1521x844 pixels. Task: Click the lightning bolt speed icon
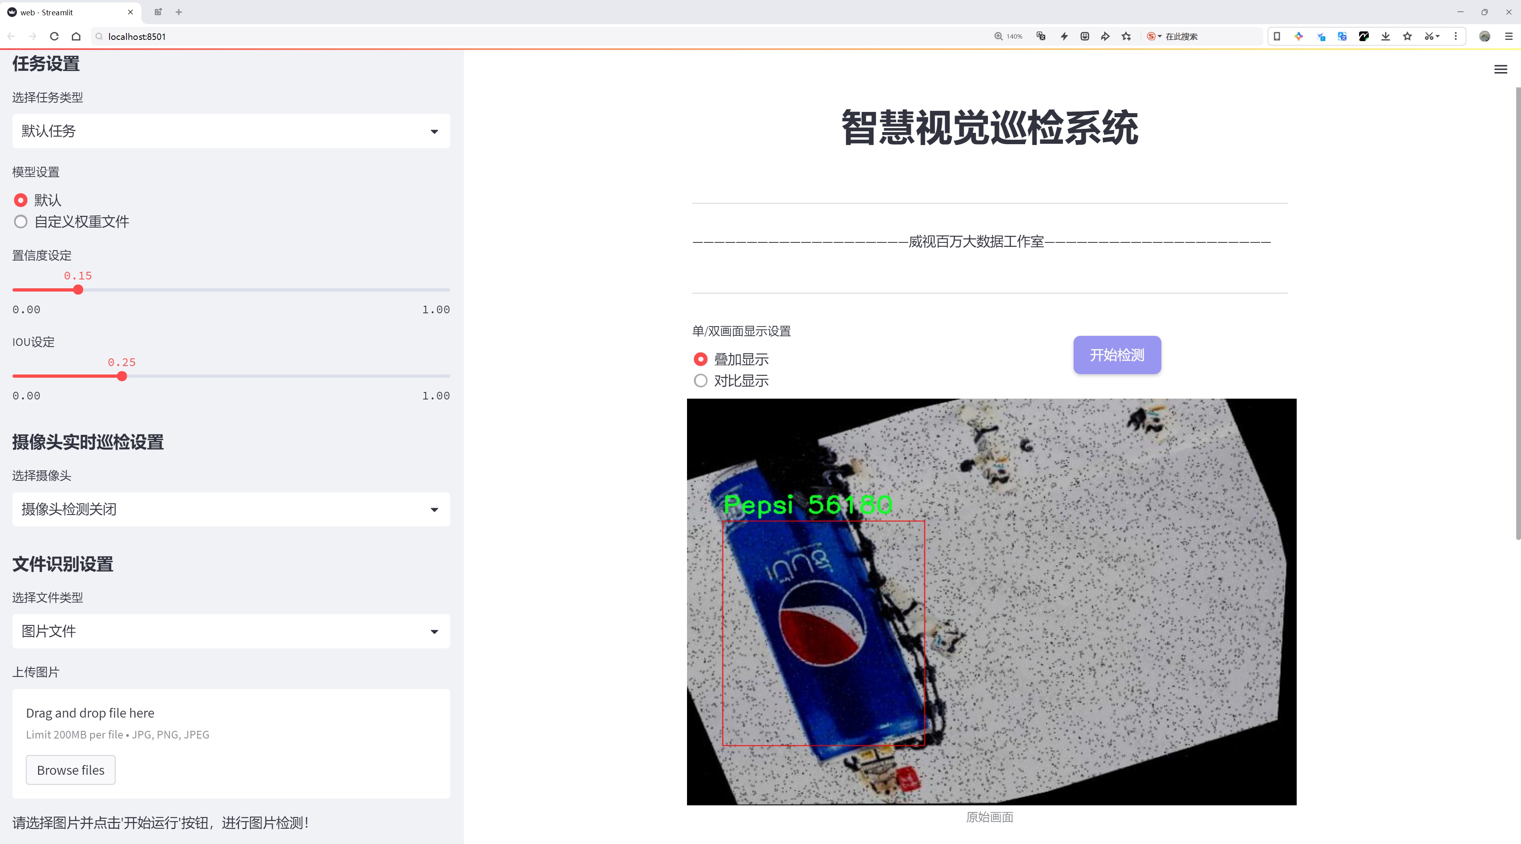[x=1064, y=36]
